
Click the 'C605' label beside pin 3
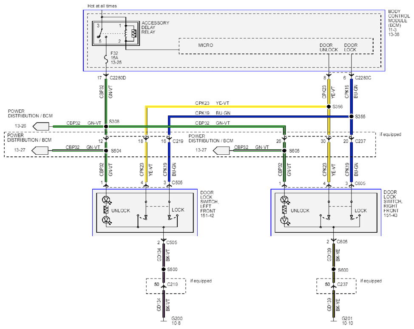[x=360, y=183]
